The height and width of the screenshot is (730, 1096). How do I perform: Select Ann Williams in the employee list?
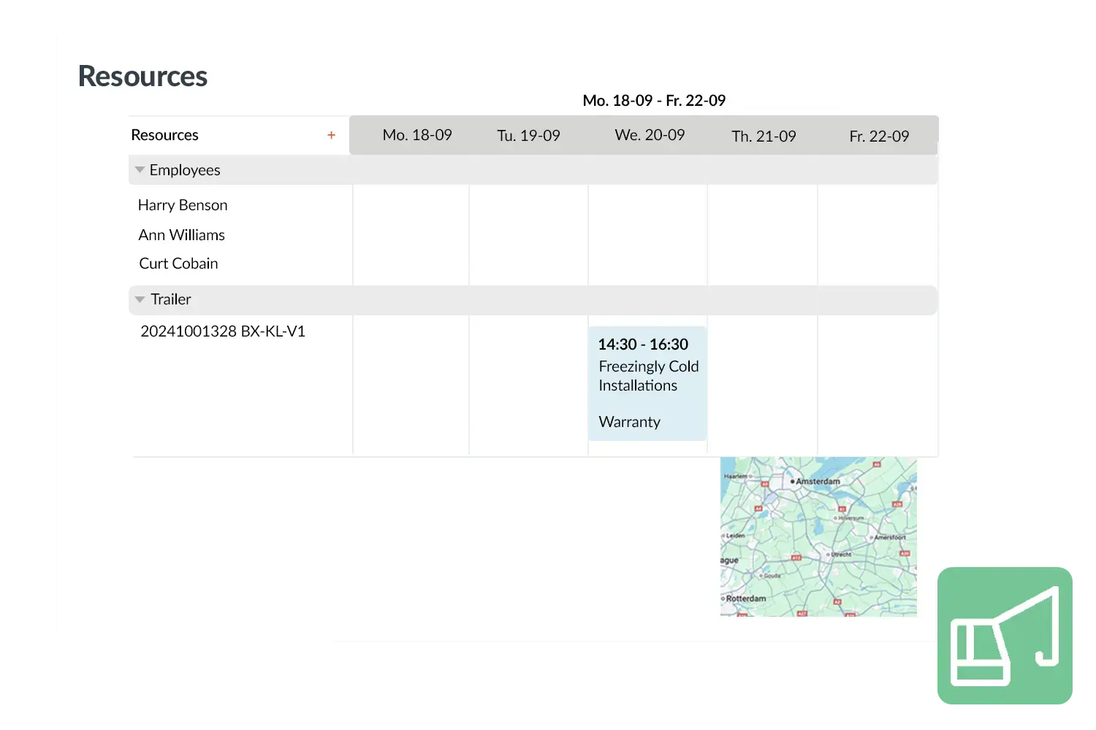(181, 235)
